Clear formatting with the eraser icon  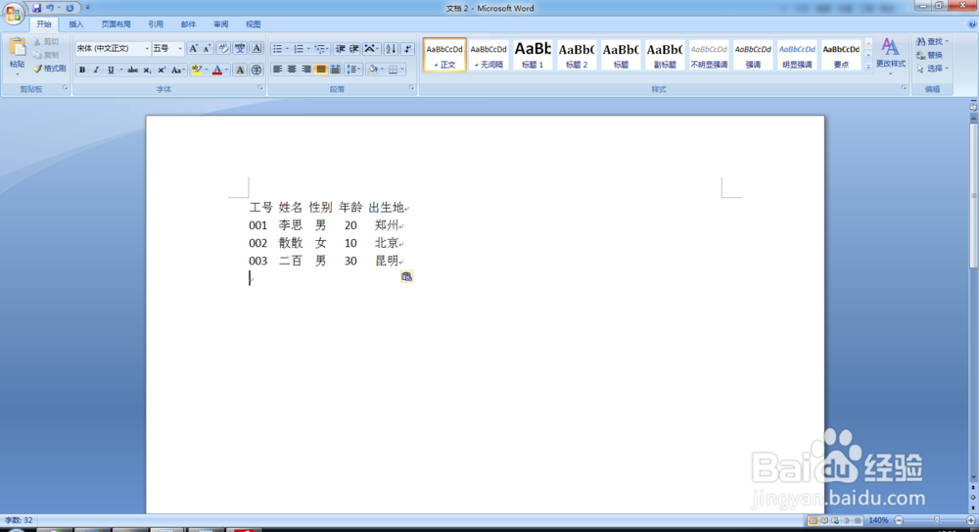coord(223,48)
